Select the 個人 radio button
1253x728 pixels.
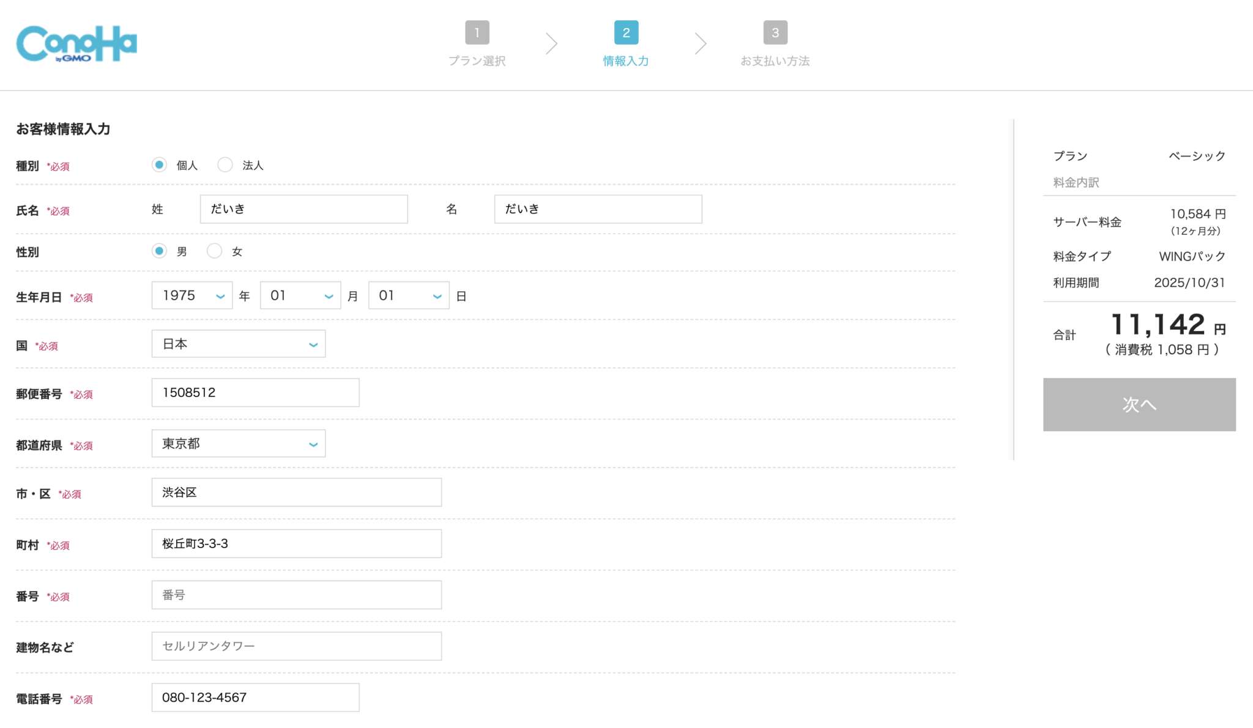tap(159, 165)
